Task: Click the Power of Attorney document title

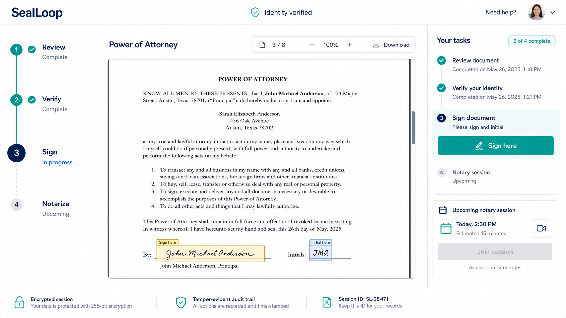Action: coord(143,45)
